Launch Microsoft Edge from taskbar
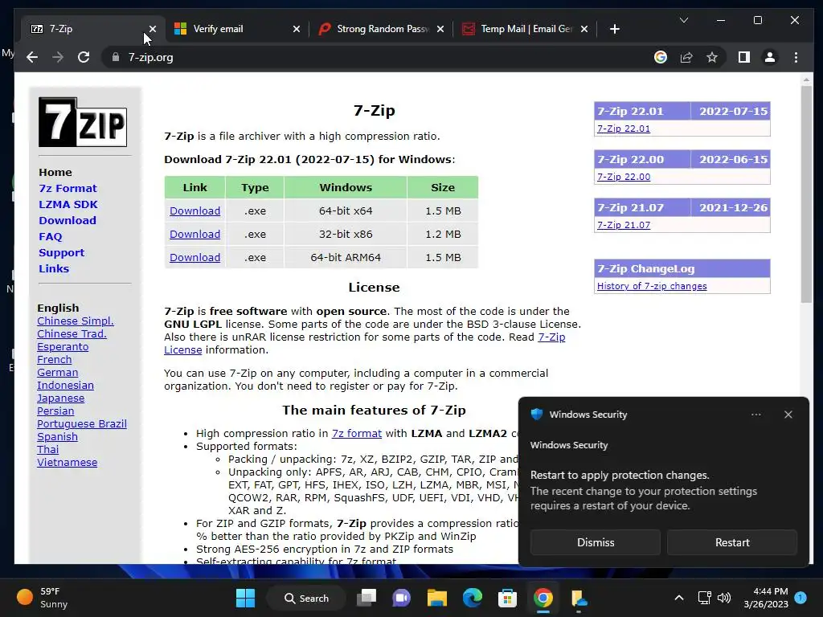Image resolution: width=823 pixels, height=617 pixels. (x=473, y=598)
